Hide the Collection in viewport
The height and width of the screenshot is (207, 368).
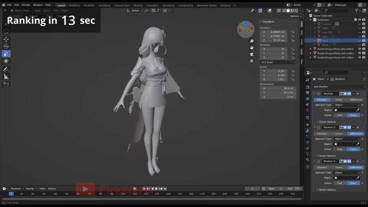tap(359, 20)
